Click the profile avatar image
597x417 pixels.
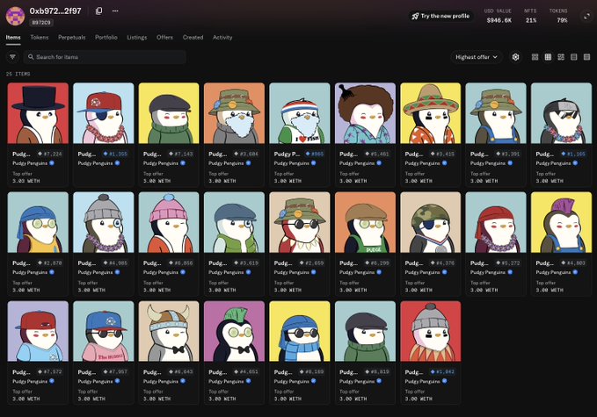15,16
